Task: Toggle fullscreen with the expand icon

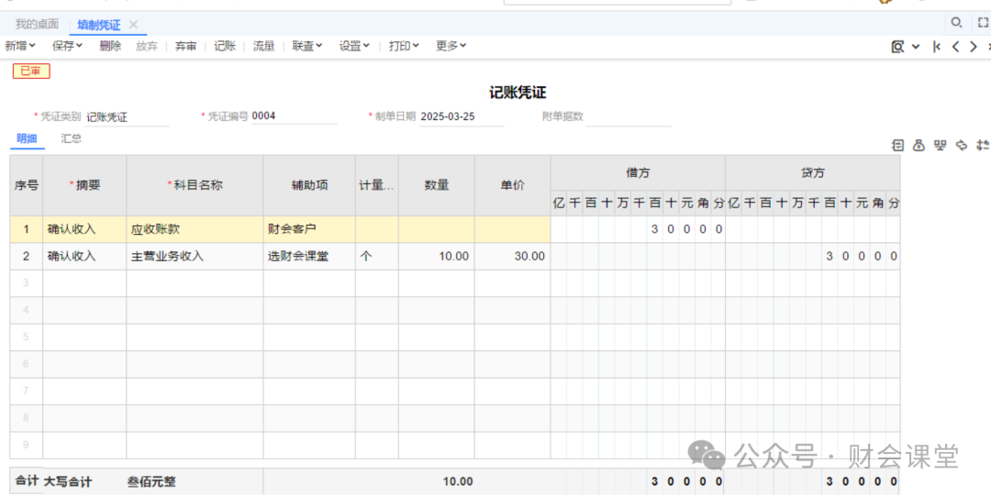Action: [x=983, y=23]
